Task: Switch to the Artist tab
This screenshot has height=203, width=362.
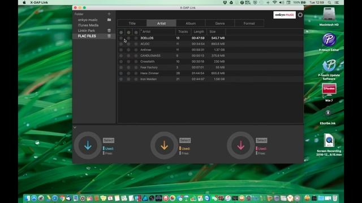Action: 161,23
